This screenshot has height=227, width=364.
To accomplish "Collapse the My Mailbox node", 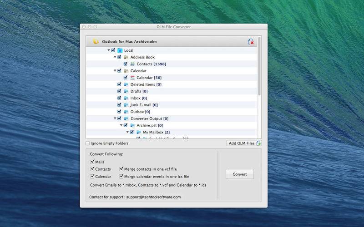I will click(127, 132).
